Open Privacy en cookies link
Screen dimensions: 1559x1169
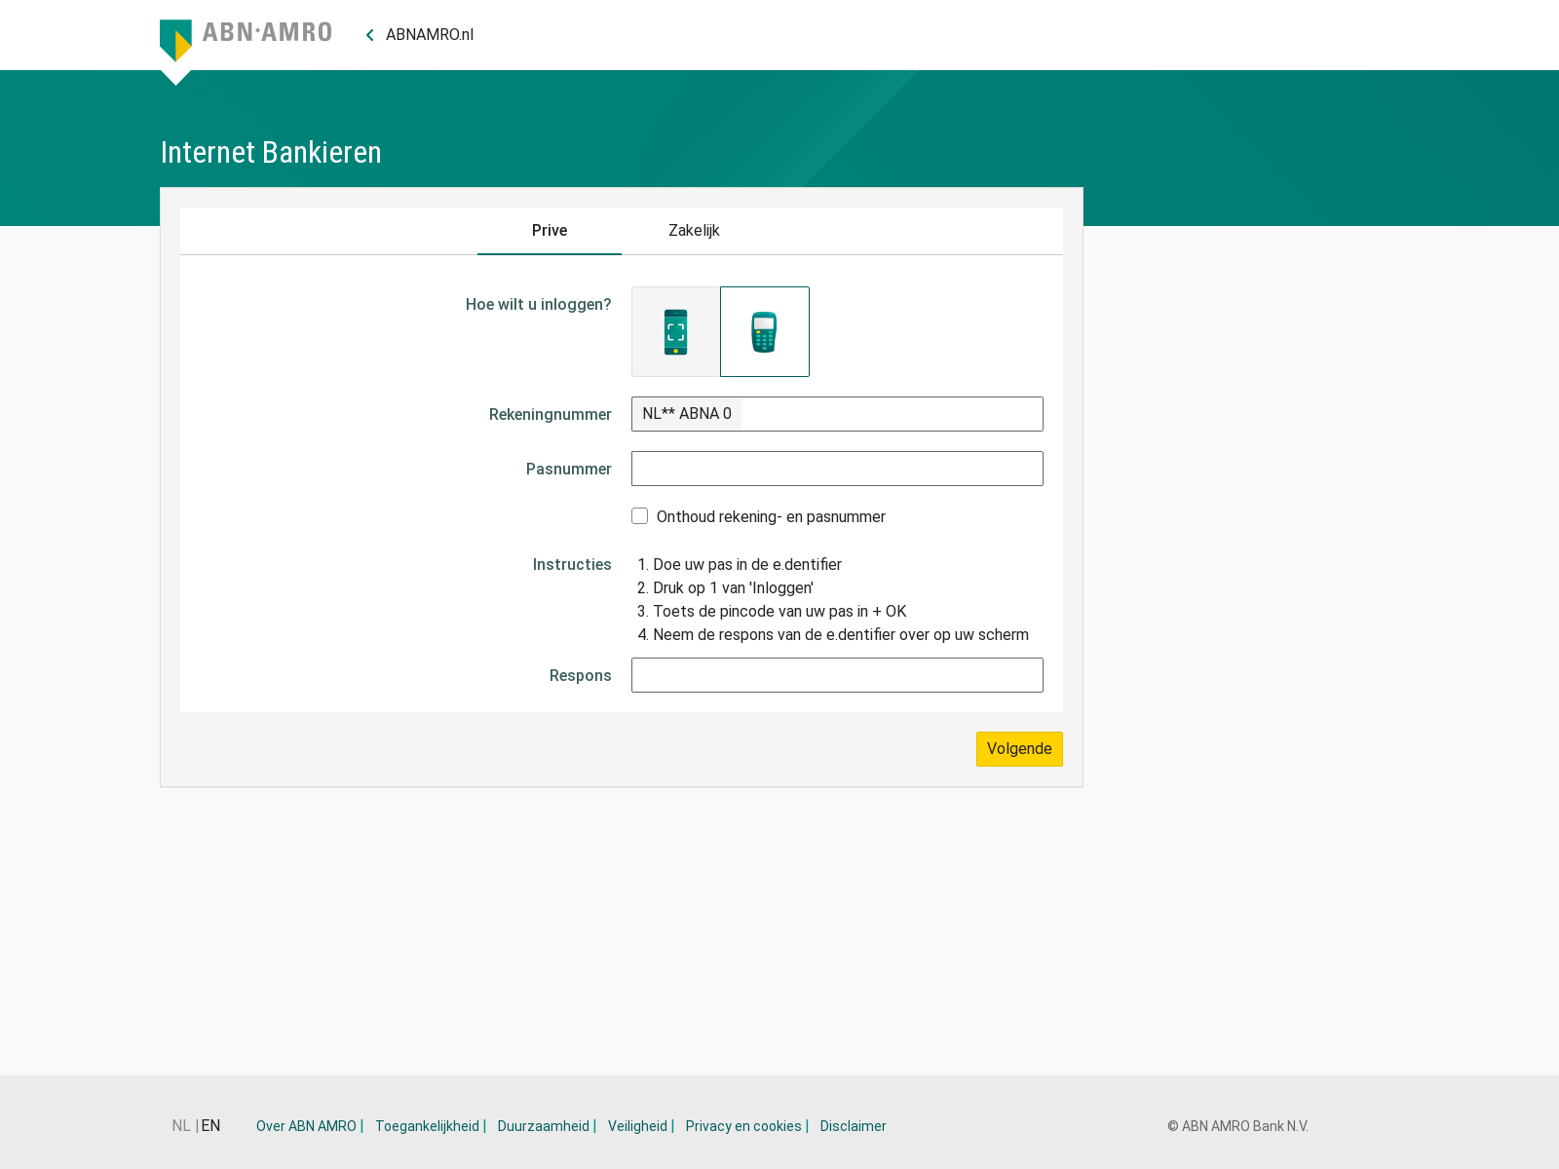pos(743,1126)
